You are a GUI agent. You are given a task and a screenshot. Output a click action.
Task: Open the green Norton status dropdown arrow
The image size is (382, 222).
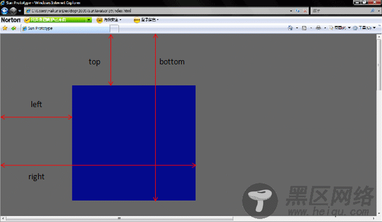tap(89, 20)
